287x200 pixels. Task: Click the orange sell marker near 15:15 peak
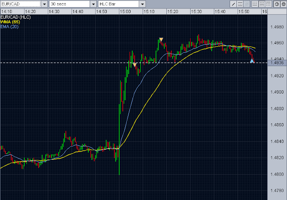[161, 40]
